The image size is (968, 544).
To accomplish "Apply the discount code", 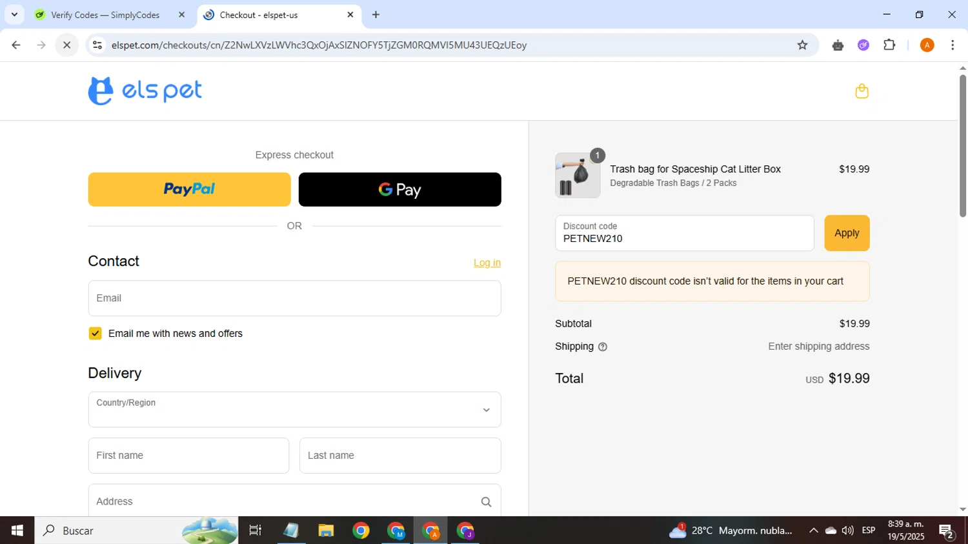I will coord(847,233).
